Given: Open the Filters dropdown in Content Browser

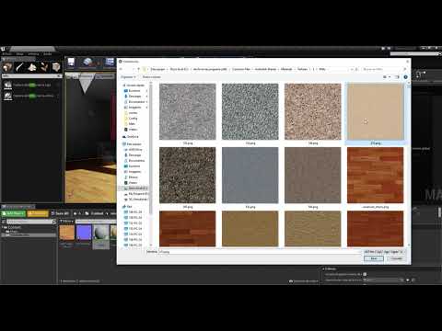Looking at the screenshot, I should [66, 221].
